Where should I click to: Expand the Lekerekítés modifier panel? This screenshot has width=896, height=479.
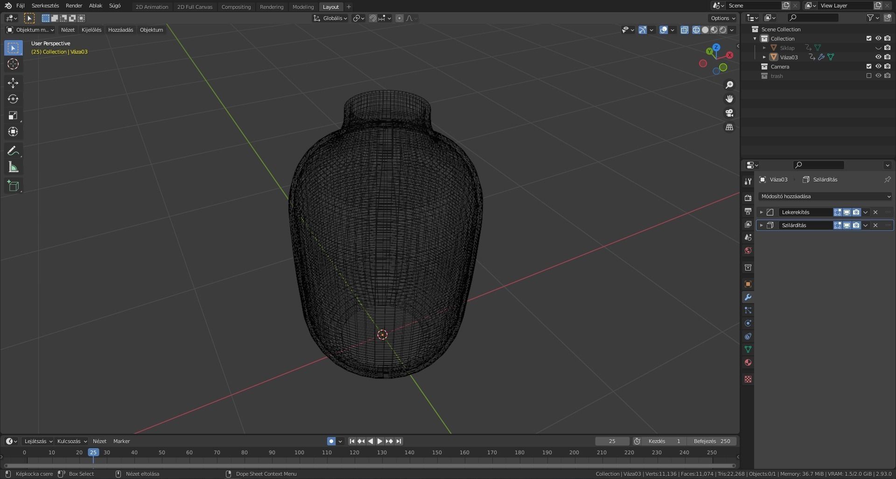click(762, 212)
